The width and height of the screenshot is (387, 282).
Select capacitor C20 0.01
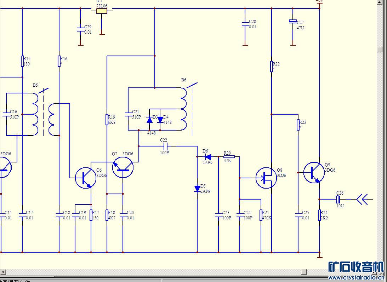click(123, 215)
